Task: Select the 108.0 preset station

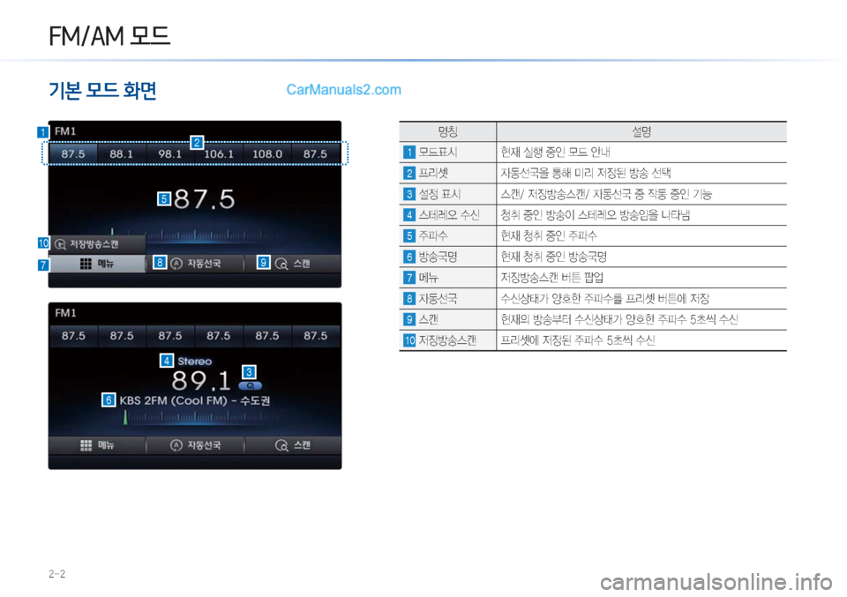Action: [266, 153]
